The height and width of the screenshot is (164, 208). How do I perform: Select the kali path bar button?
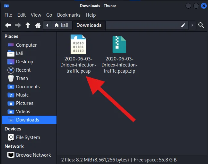click(62, 25)
